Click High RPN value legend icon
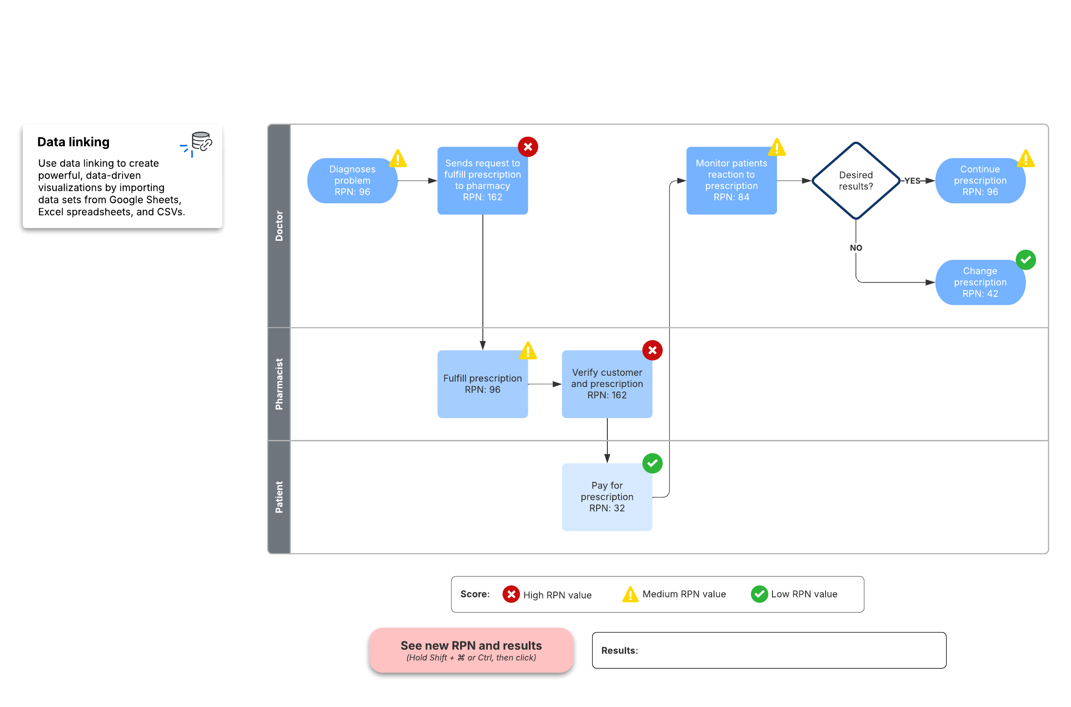The width and height of the screenshot is (1071, 707). (511, 594)
